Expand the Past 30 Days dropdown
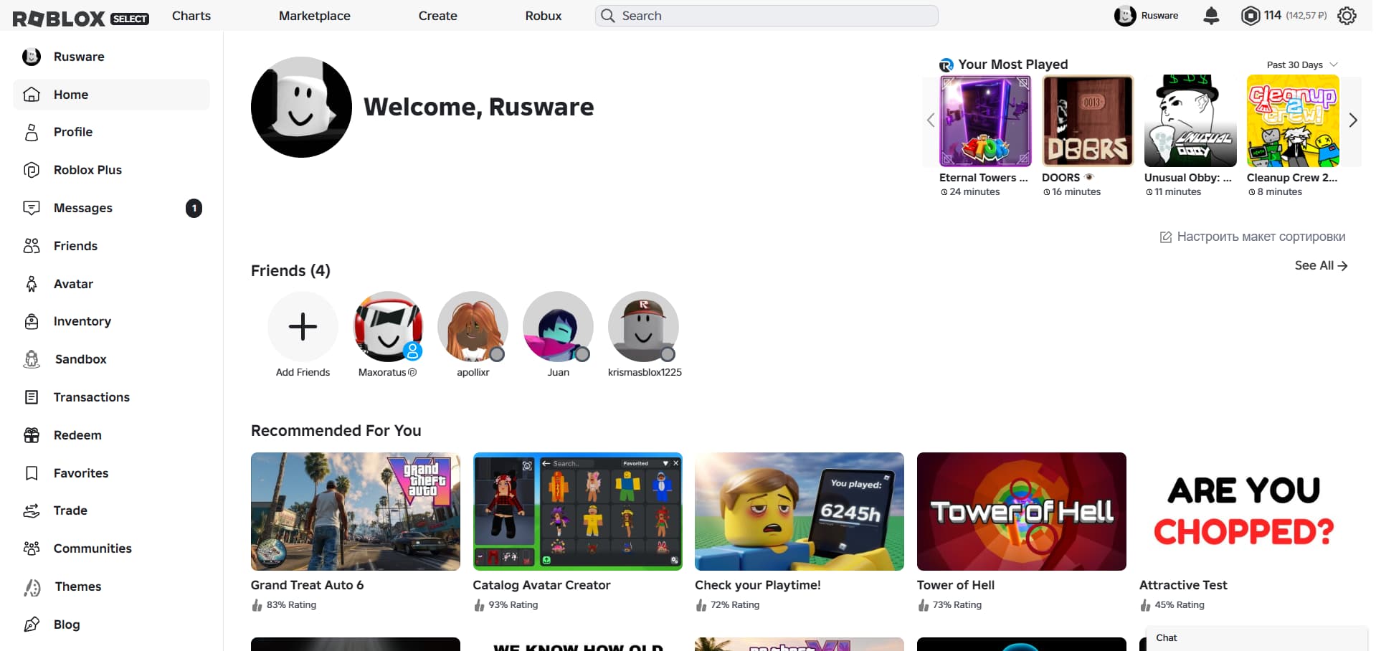 [x=1301, y=65]
